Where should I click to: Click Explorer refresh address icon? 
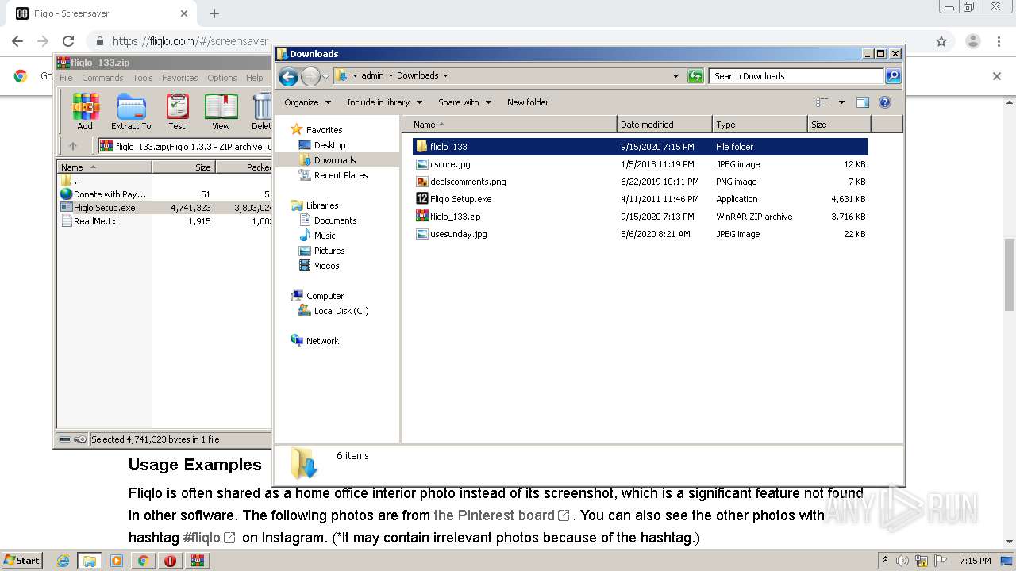point(695,76)
